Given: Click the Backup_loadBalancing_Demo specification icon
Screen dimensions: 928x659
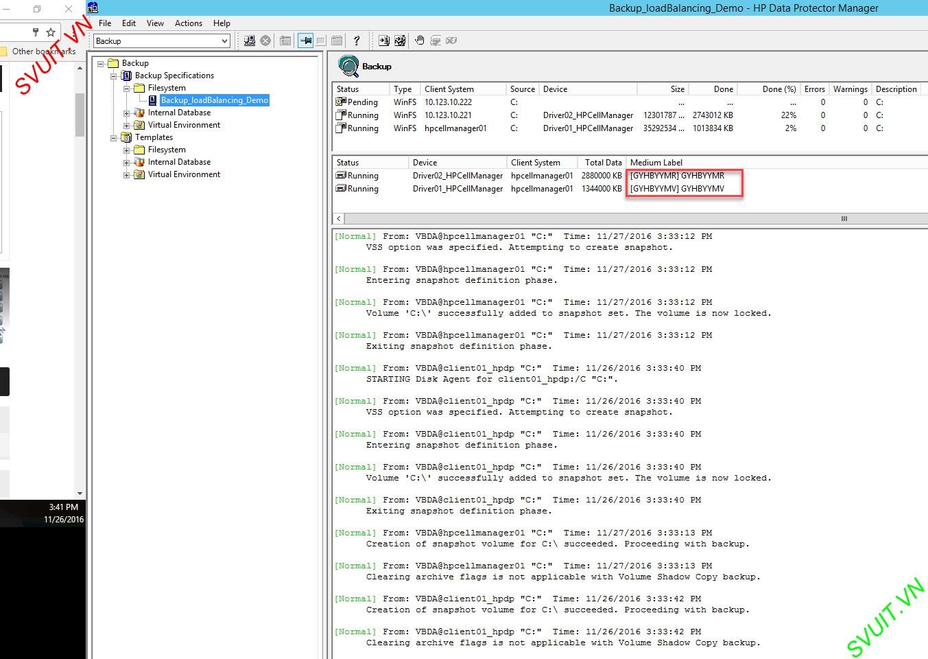Looking at the screenshot, I should 152,100.
